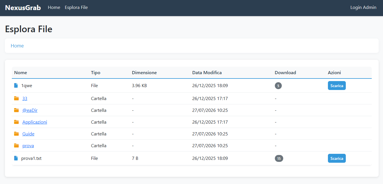This screenshot has height=184, width=383.
Task: Click the folder icon beside 33
Action: pyautogui.click(x=16, y=98)
